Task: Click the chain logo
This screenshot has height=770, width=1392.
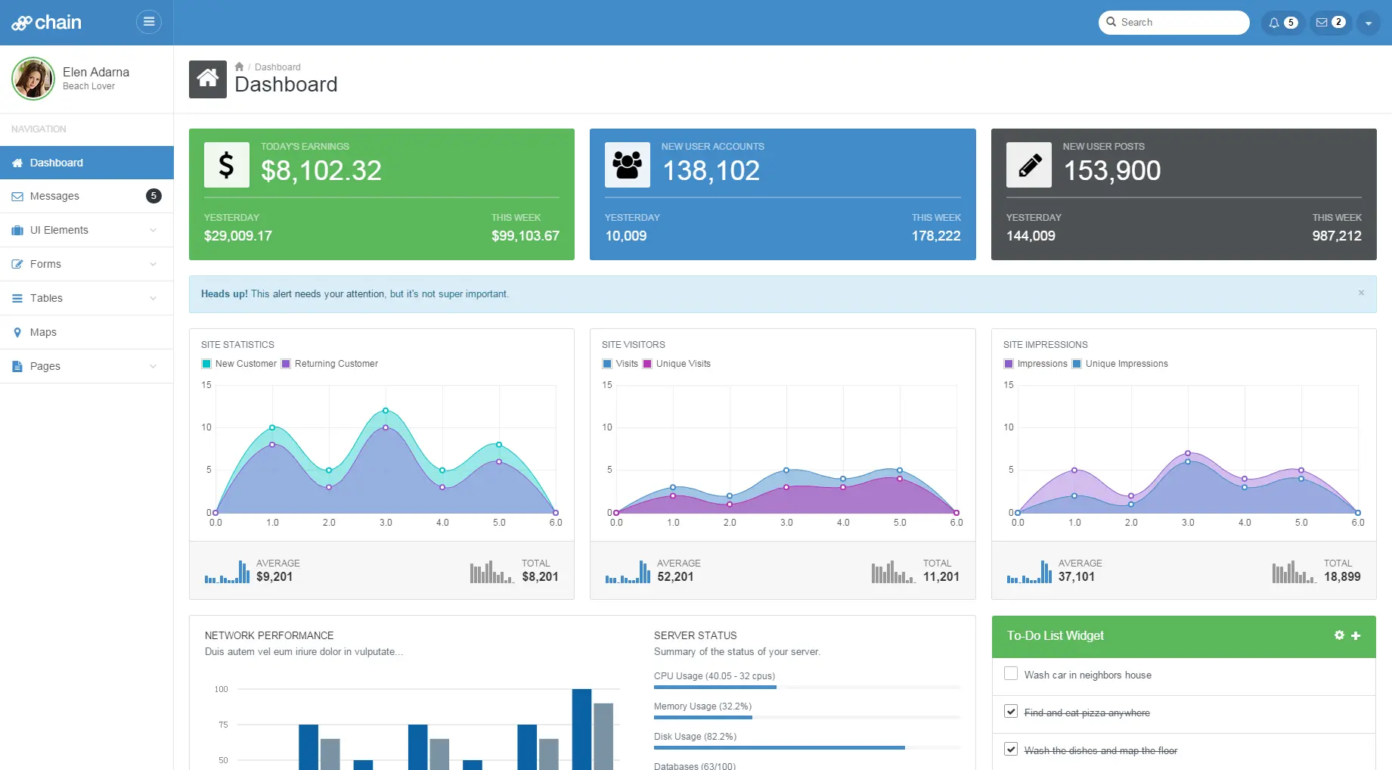Action: (x=46, y=23)
